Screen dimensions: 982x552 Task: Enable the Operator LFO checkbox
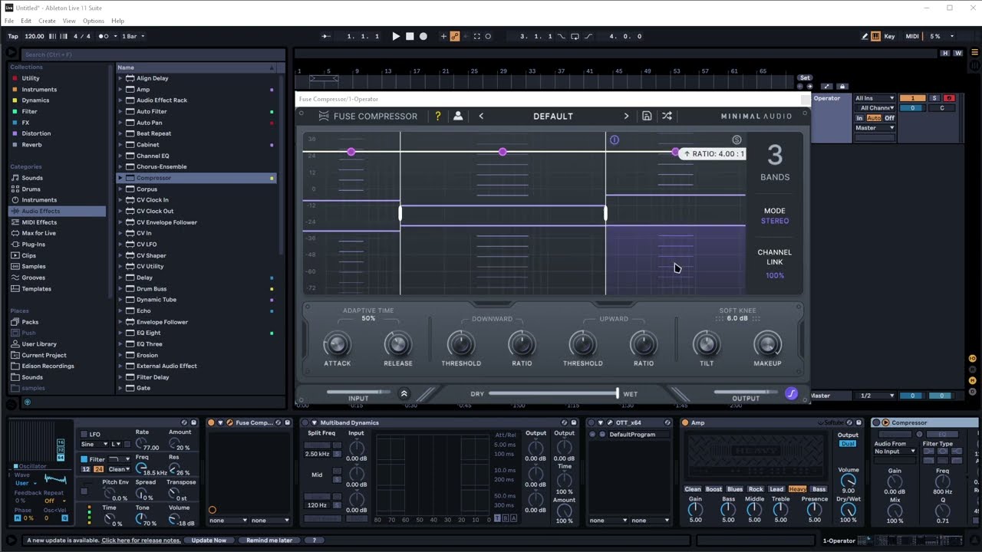[84, 434]
